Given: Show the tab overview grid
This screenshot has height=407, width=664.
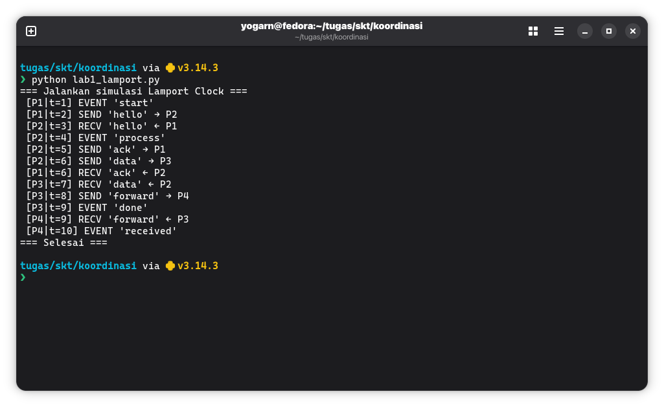Looking at the screenshot, I should pyautogui.click(x=533, y=31).
